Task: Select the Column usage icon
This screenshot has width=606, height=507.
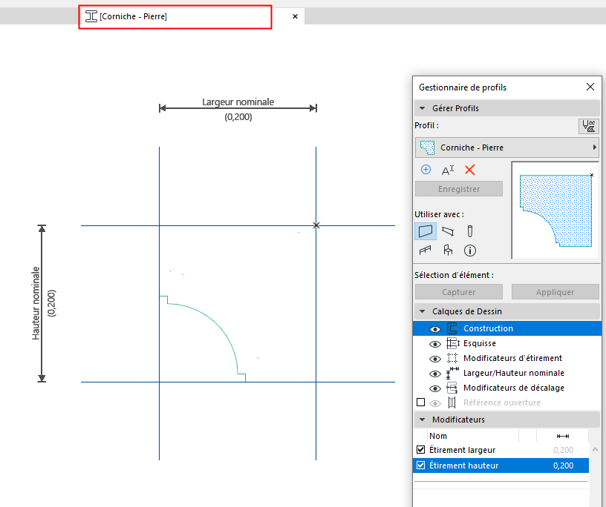Action: pos(470,231)
